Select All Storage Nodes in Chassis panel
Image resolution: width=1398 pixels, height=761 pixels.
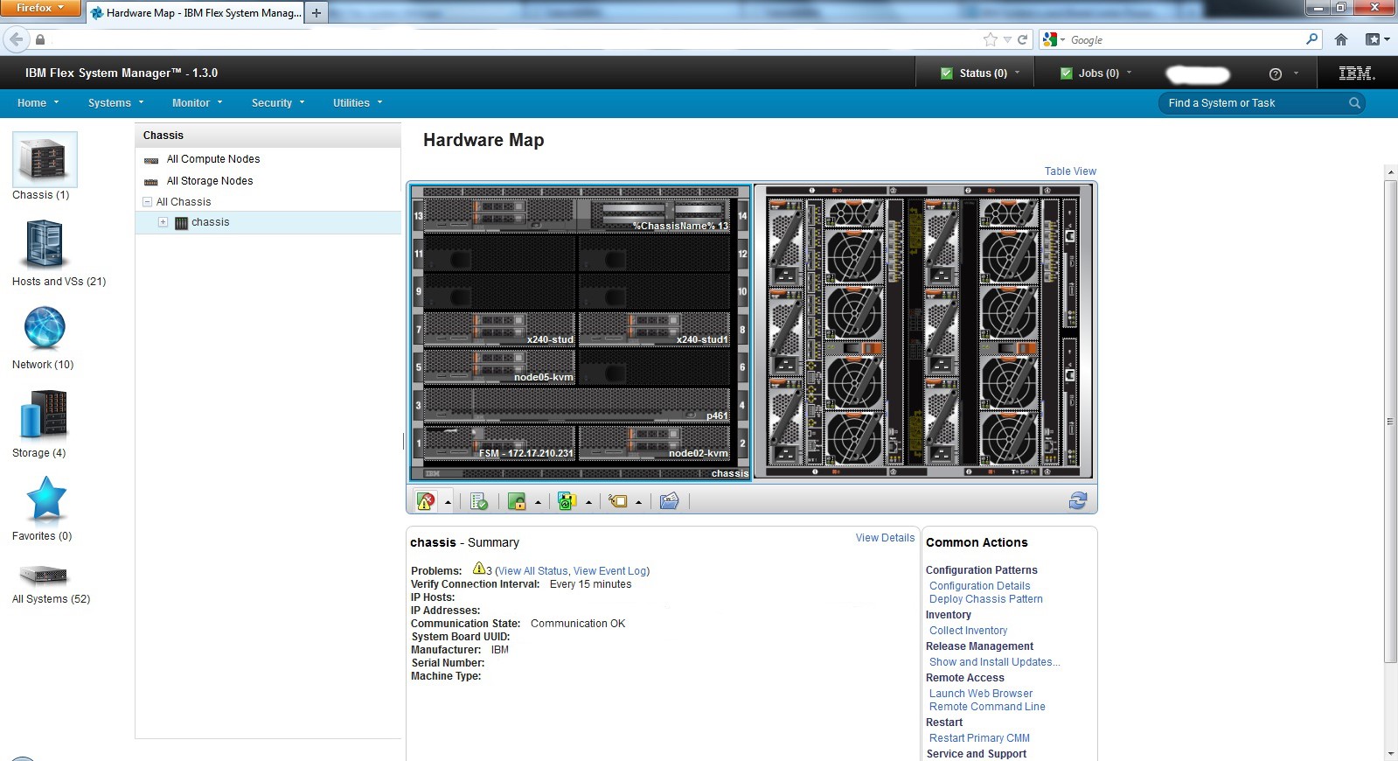click(210, 181)
